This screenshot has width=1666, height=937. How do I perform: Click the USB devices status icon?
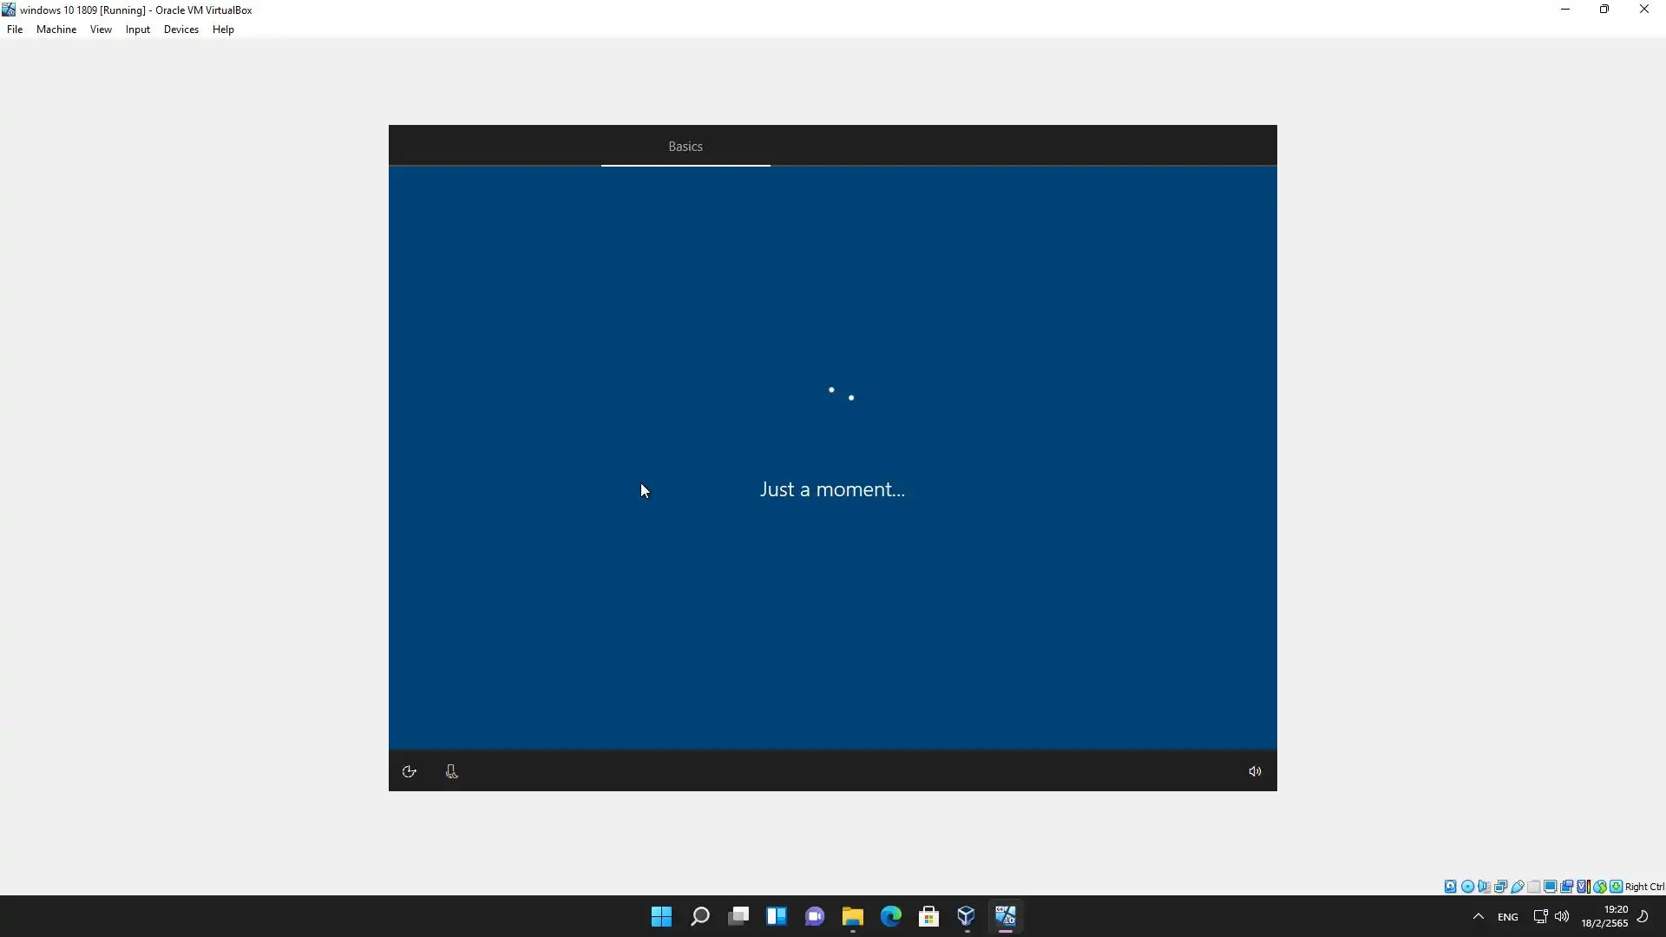pyautogui.click(x=1518, y=887)
